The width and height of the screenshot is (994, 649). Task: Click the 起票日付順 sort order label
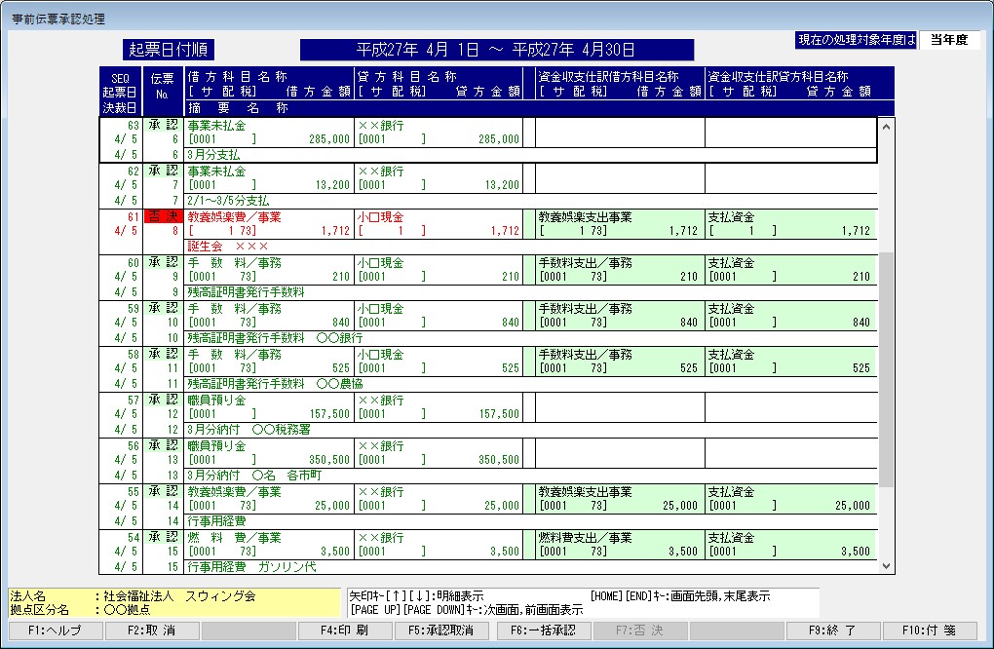pyautogui.click(x=170, y=50)
